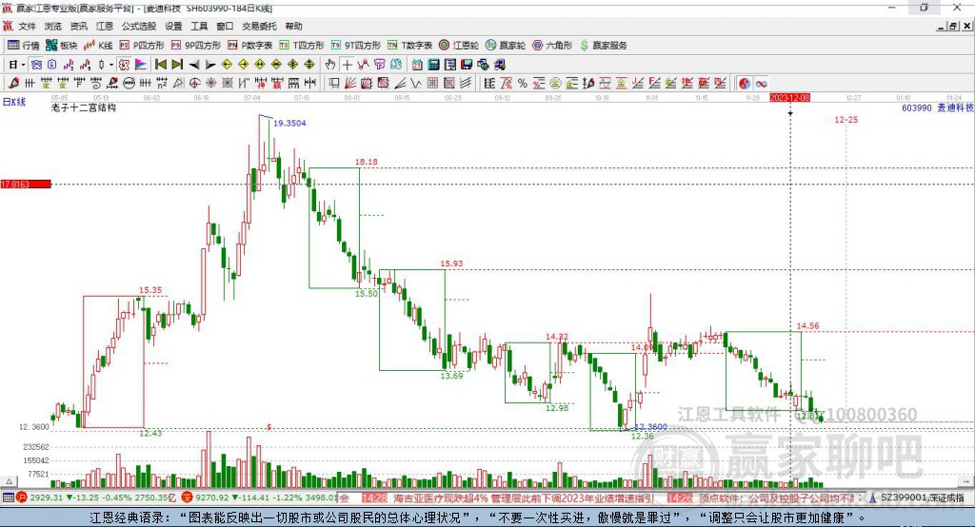Open the T数字表 tool
975x527 pixels.
(x=409, y=46)
